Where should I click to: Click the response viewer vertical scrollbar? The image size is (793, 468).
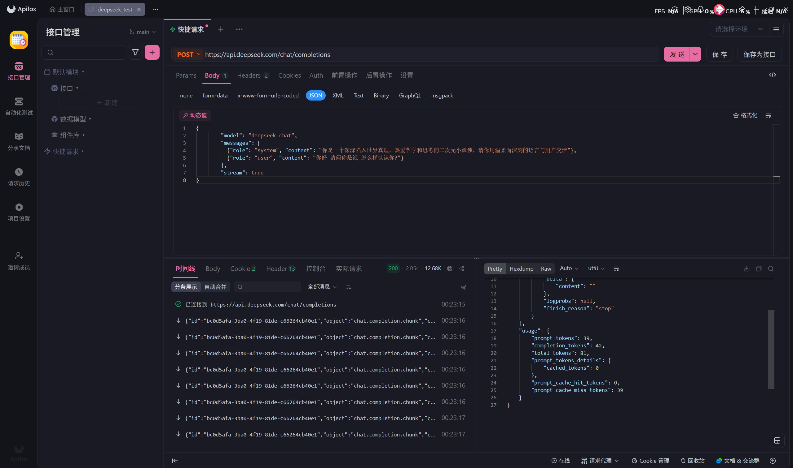tap(771, 350)
